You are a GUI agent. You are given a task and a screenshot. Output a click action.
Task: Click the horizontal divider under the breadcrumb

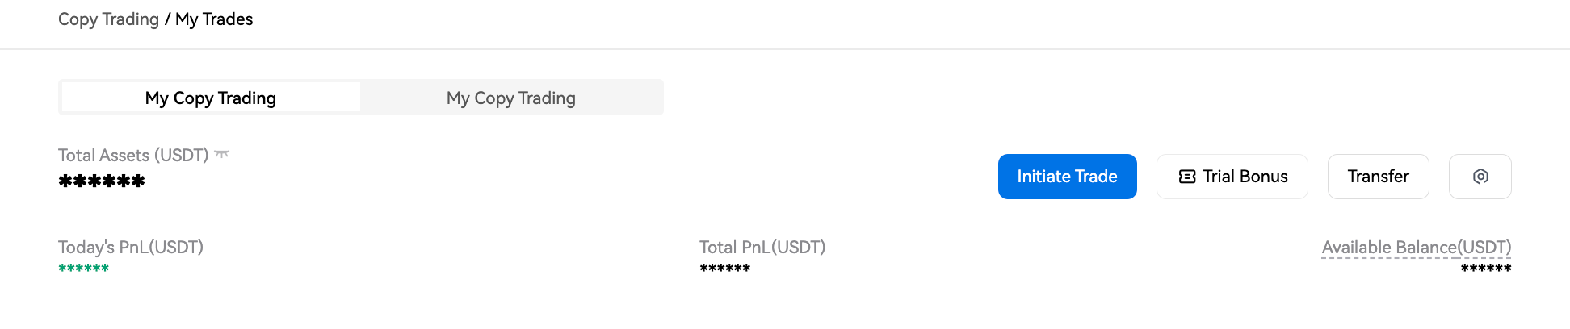coord(785,49)
